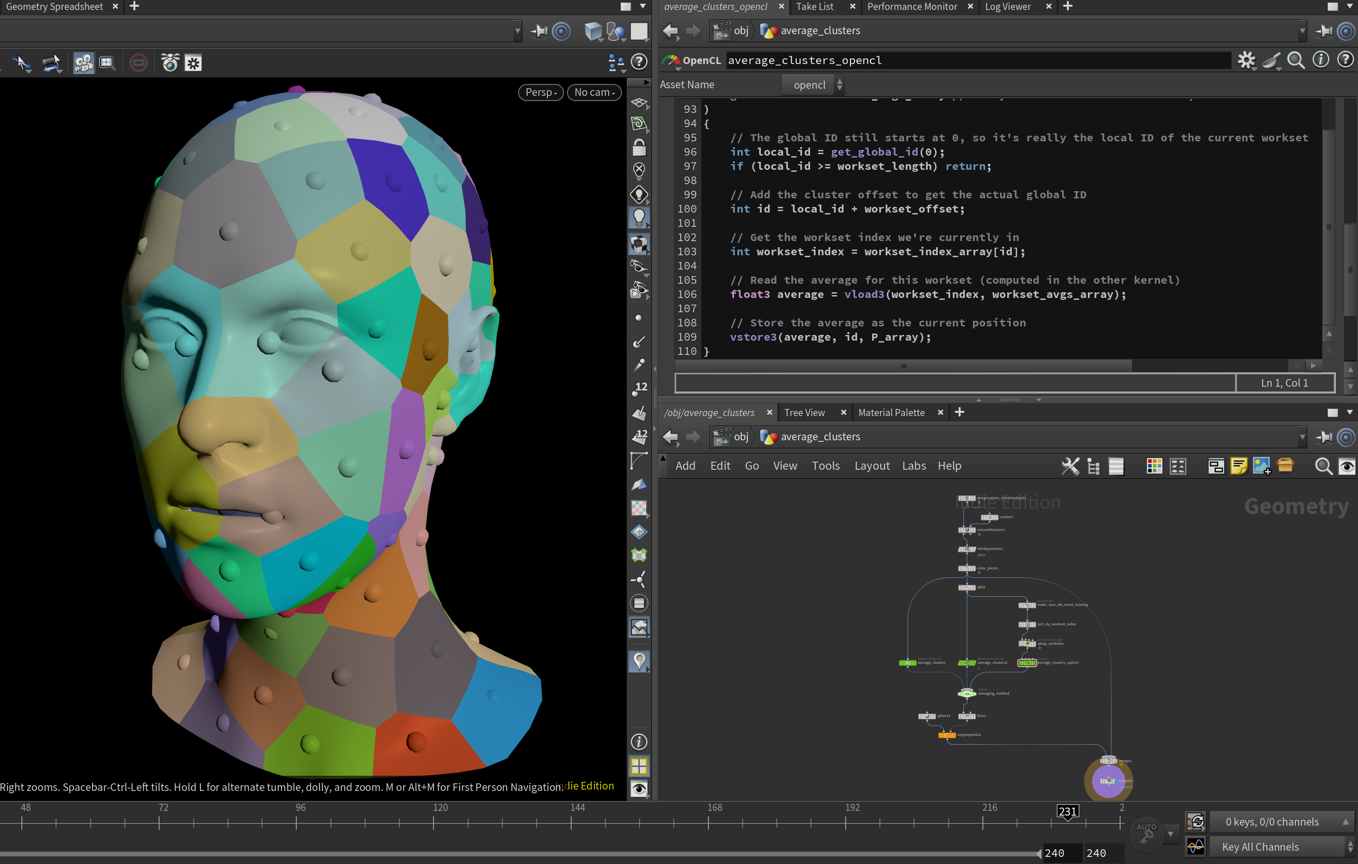Open the wrench network tools icon
Image resolution: width=1358 pixels, height=864 pixels.
(1070, 466)
